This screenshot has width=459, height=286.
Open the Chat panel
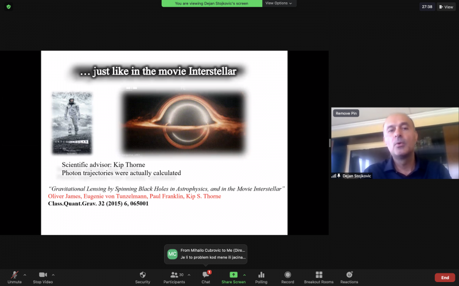tap(206, 277)
